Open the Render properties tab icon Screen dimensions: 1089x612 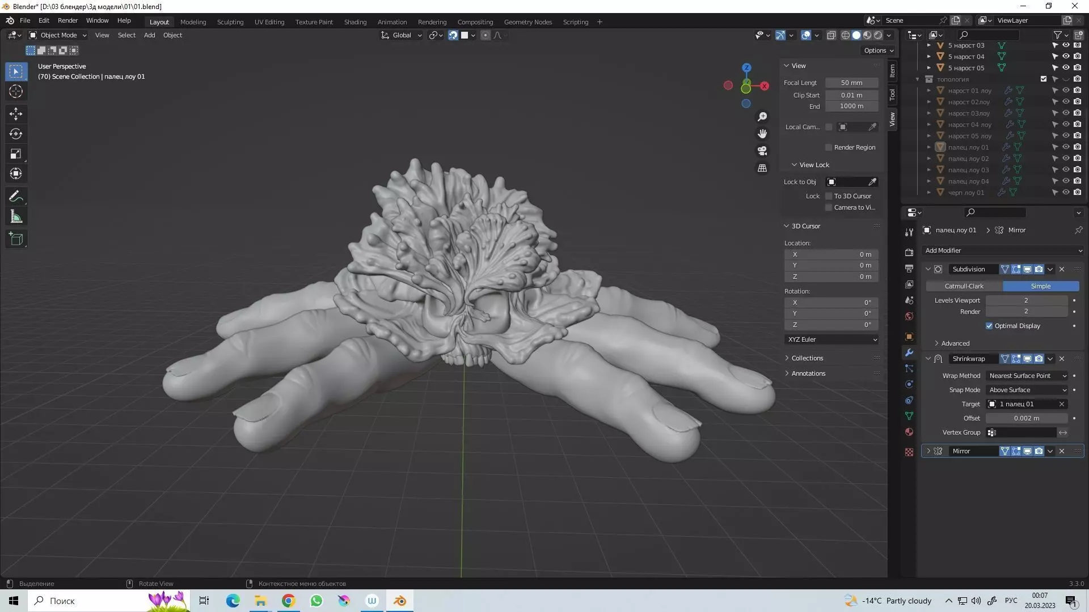[909, 252]
